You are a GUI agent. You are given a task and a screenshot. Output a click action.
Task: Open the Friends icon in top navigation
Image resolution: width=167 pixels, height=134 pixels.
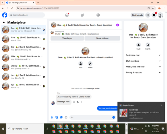82,15
